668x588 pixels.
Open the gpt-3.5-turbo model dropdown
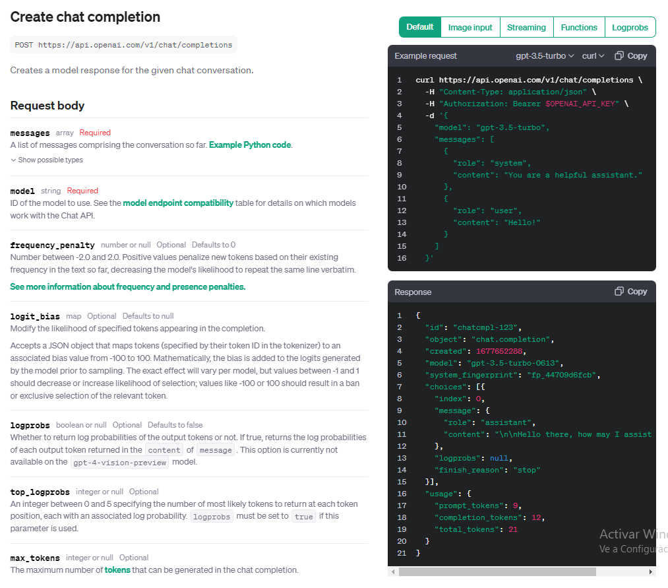point(545,56)
